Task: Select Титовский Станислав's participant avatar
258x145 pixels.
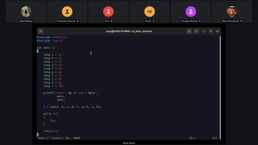Action: (67, 12)
